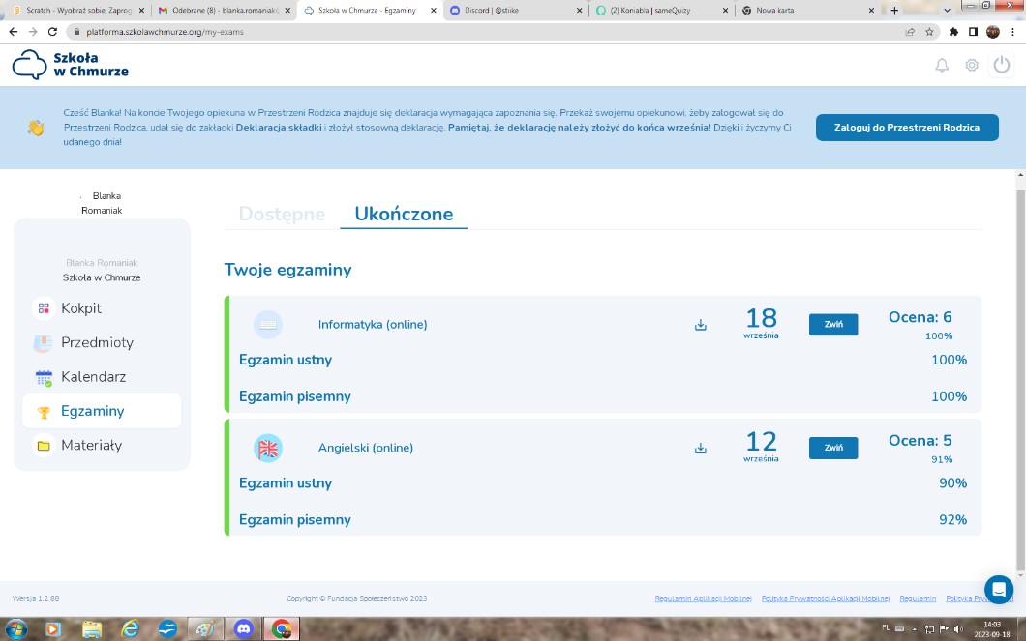Click the Szkoła w Chmurze logo

point(71,65)
